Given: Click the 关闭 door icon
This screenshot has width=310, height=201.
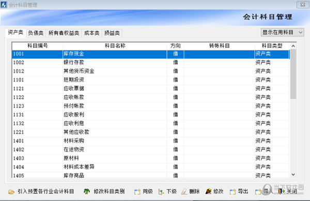Looking at the screenshot, I should coord(282,191).
